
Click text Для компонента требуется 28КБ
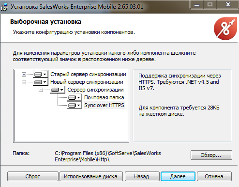tap(179, 111)
